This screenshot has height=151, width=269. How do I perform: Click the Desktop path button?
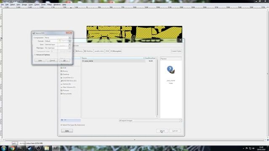point(88,51)
